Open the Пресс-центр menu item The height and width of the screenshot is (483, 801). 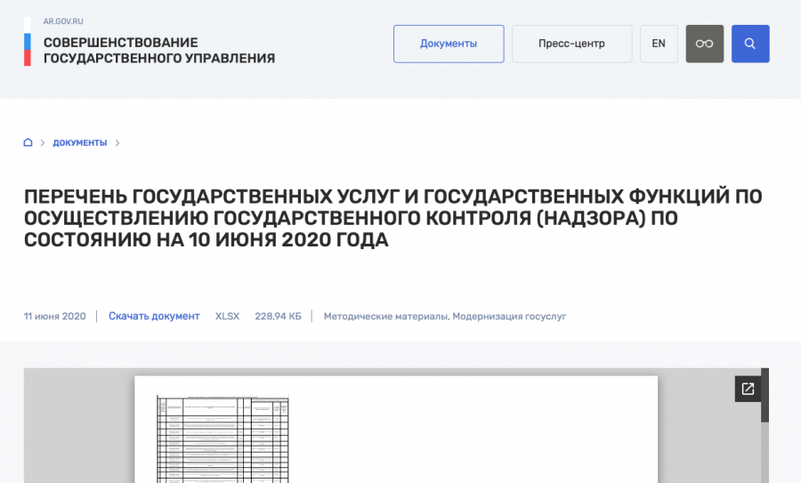571,44
